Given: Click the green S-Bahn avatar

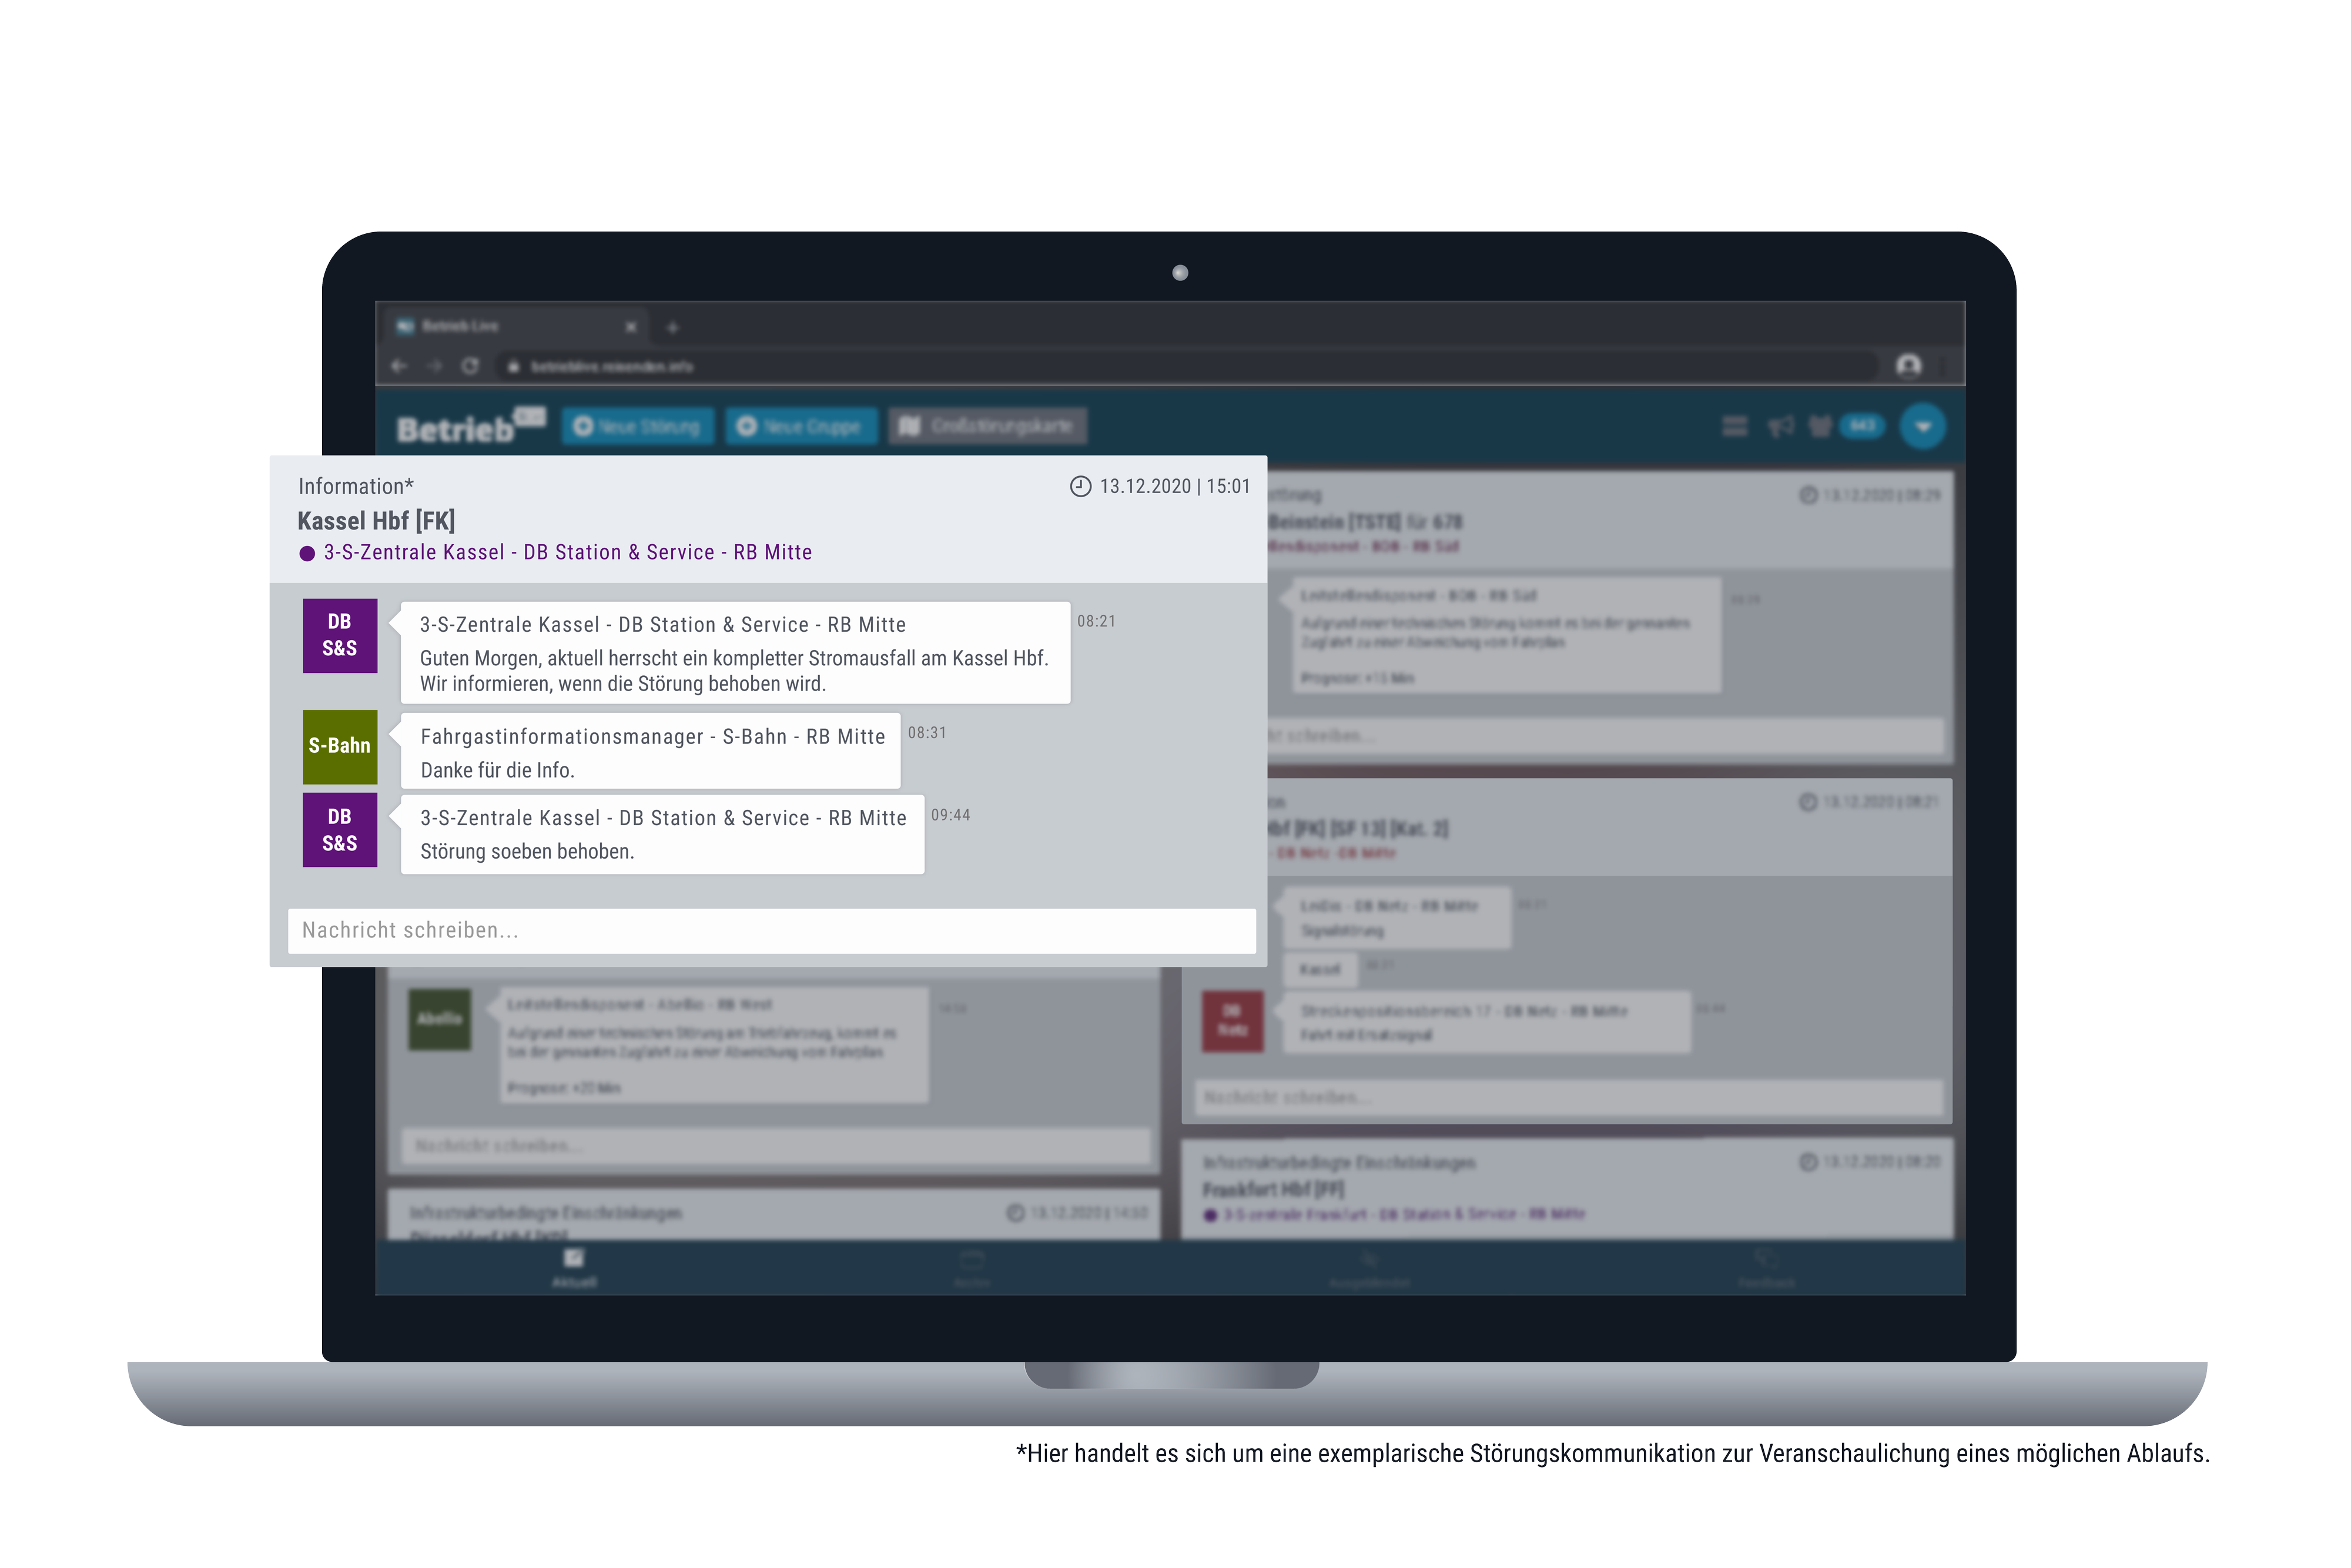Looking at the screenshot, I should pyautogui.click(x=340, y=746).
